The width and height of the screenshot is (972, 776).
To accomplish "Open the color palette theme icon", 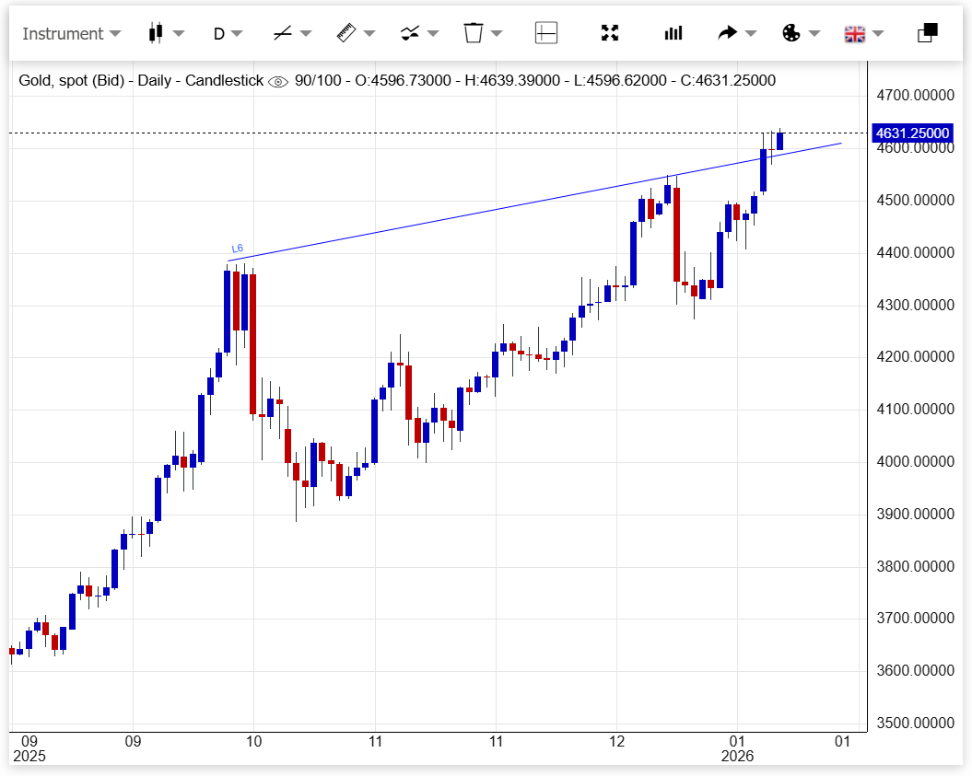I will (790, 33).
